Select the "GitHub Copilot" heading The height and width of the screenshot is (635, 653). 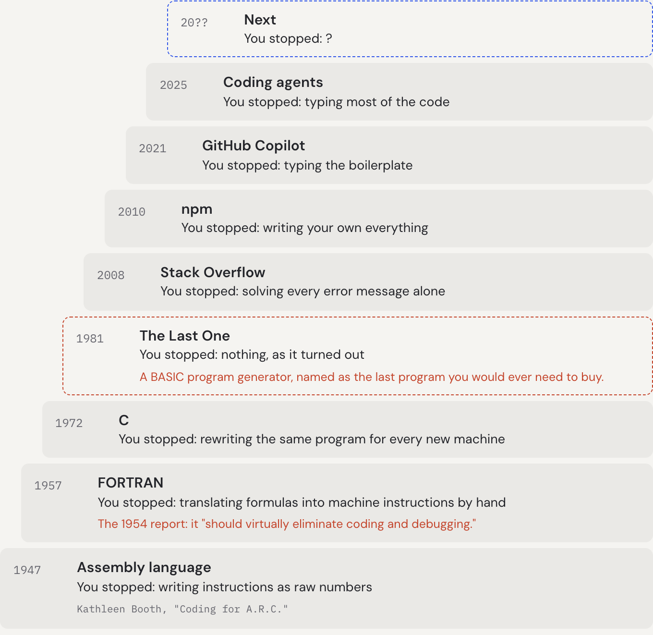coord(254,146)
